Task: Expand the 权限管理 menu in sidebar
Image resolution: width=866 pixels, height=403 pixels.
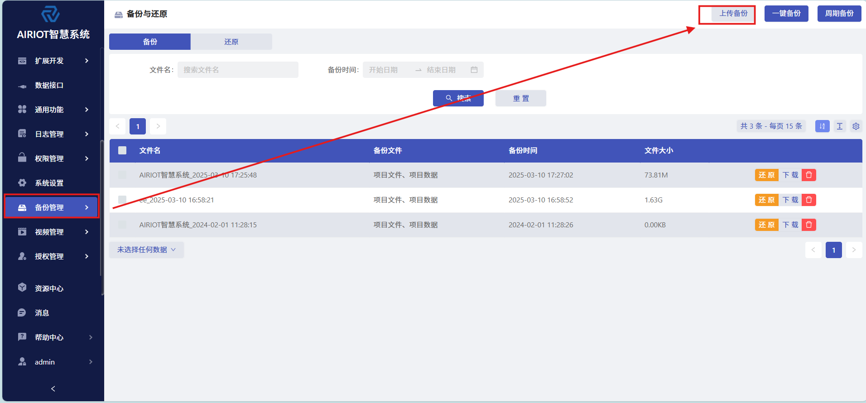Action: tap(53, 158)
